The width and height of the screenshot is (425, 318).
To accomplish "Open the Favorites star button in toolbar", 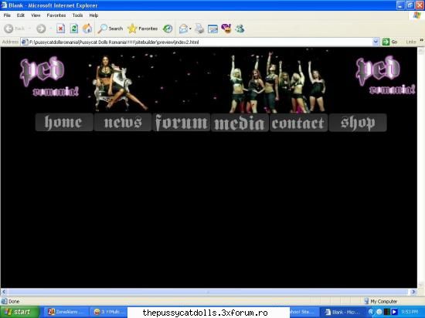I will click(x=143, y=29).
